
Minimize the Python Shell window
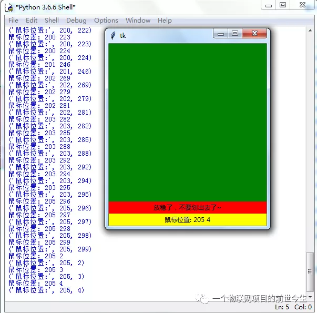click(x=269, y=5)
